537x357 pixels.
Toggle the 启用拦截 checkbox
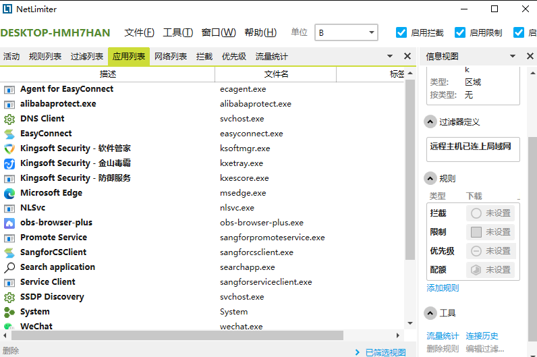402,32
